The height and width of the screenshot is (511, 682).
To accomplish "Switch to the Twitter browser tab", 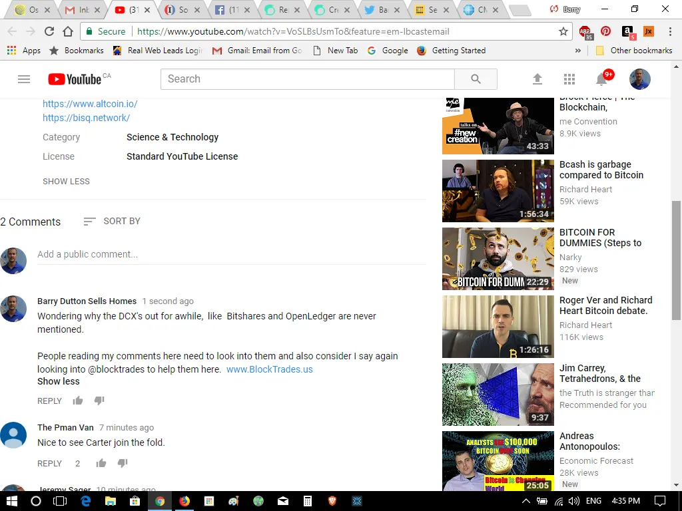I will (381, 9).
